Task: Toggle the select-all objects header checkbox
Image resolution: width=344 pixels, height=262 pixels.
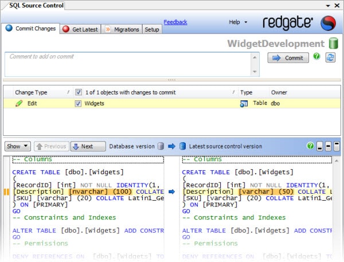Action: tap(78, 92)
